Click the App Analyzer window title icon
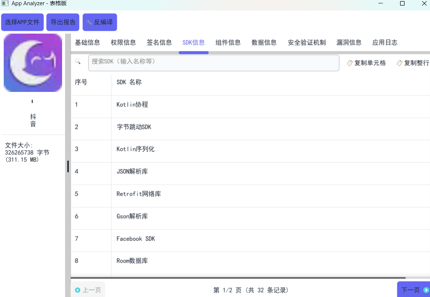This screenshot has width=430, height=297. [x=5, y=3]
